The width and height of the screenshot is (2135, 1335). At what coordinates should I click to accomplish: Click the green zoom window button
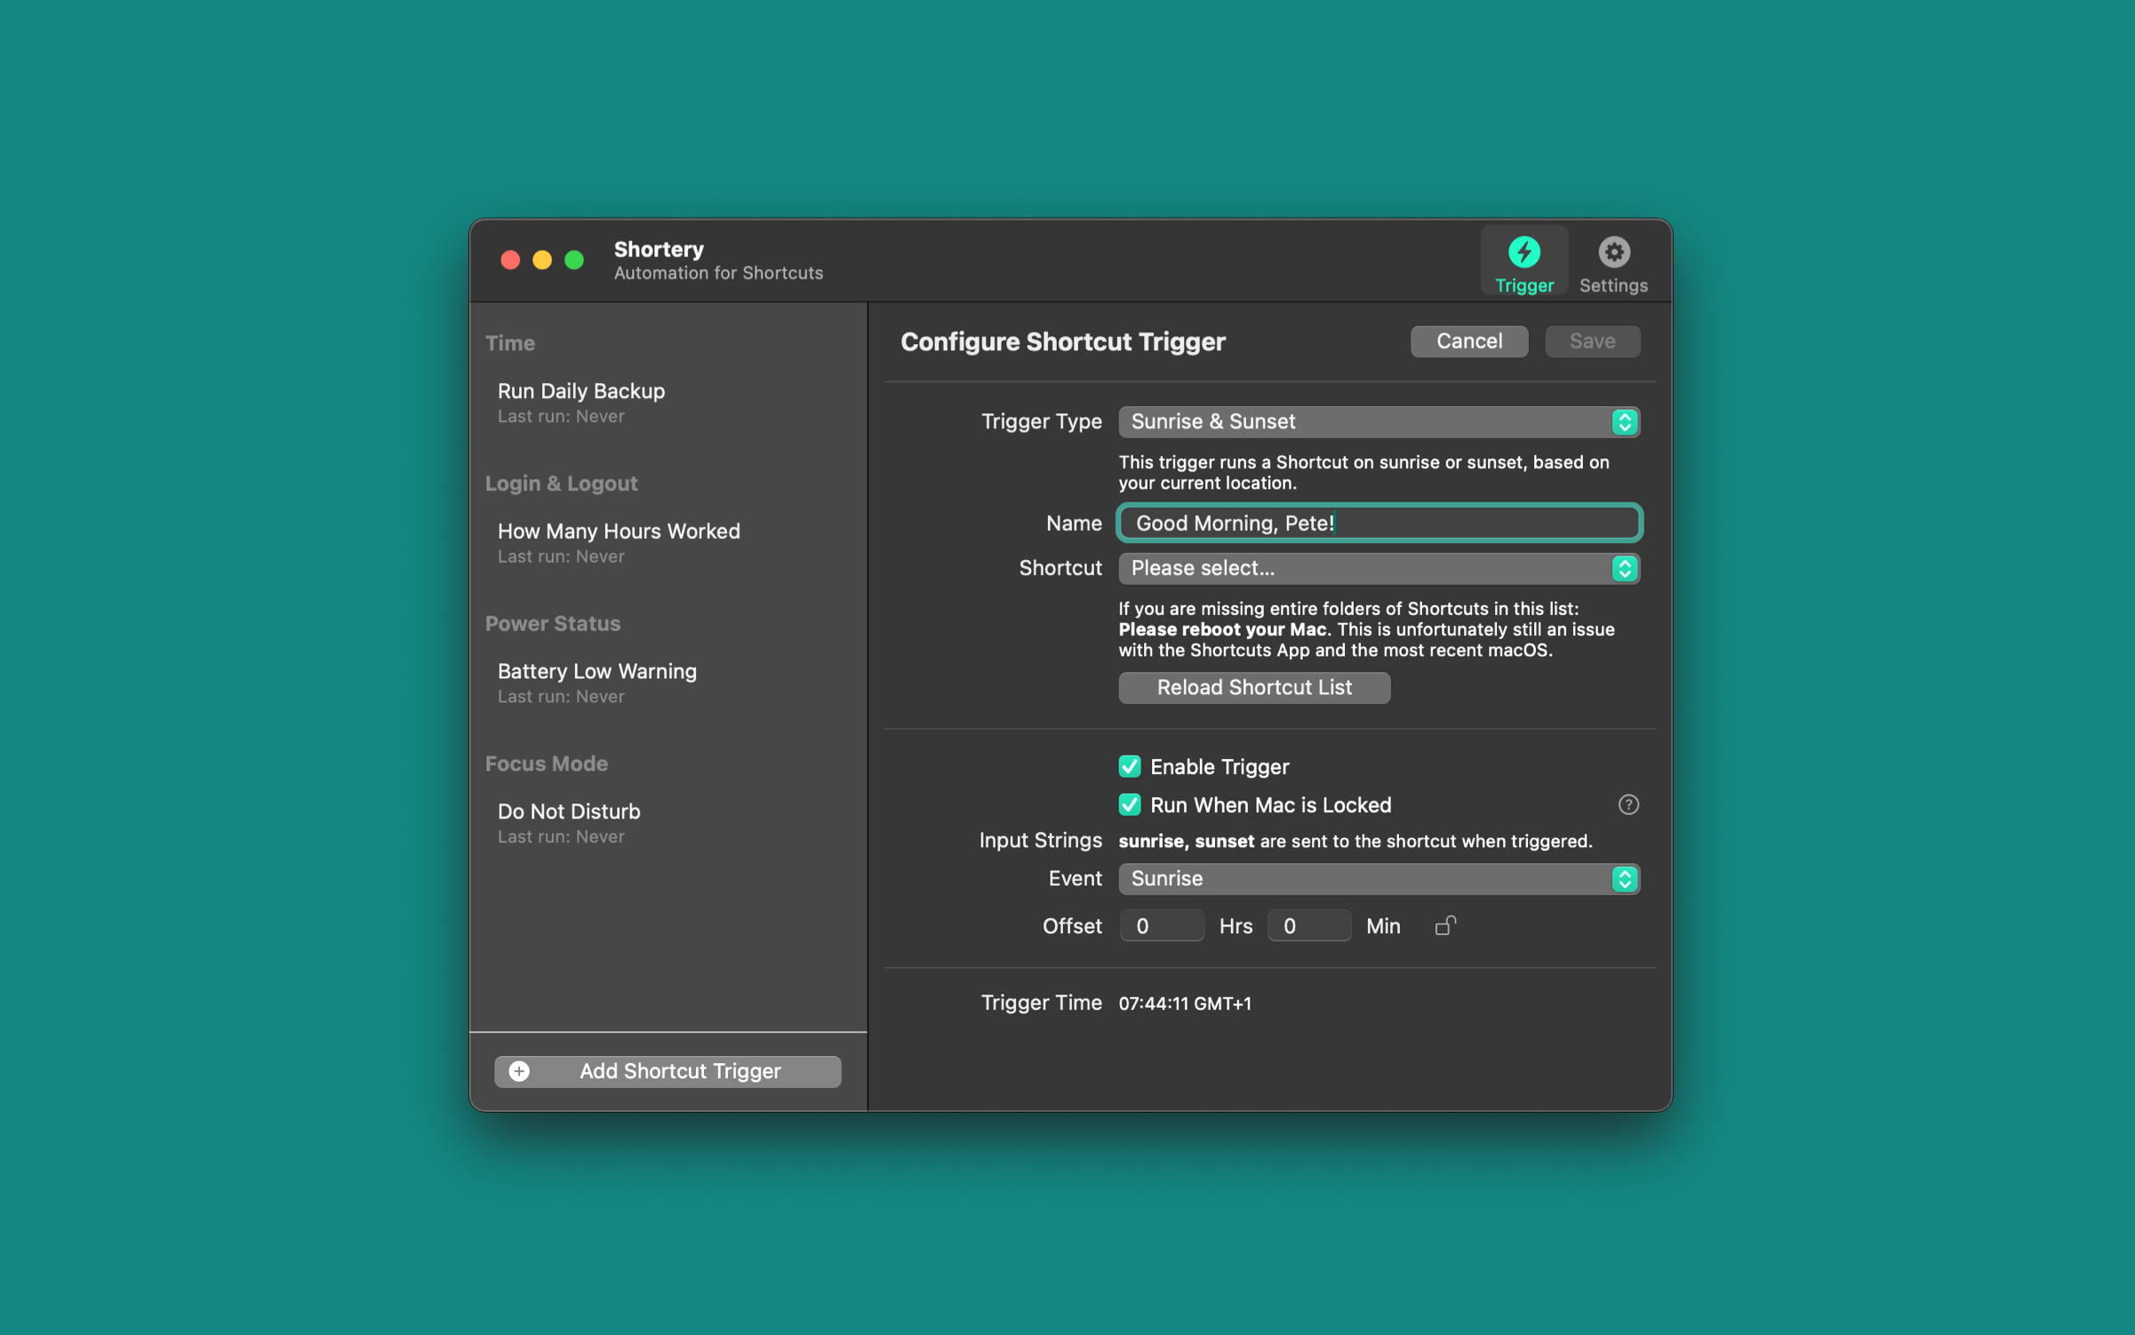tap(574, 260)
